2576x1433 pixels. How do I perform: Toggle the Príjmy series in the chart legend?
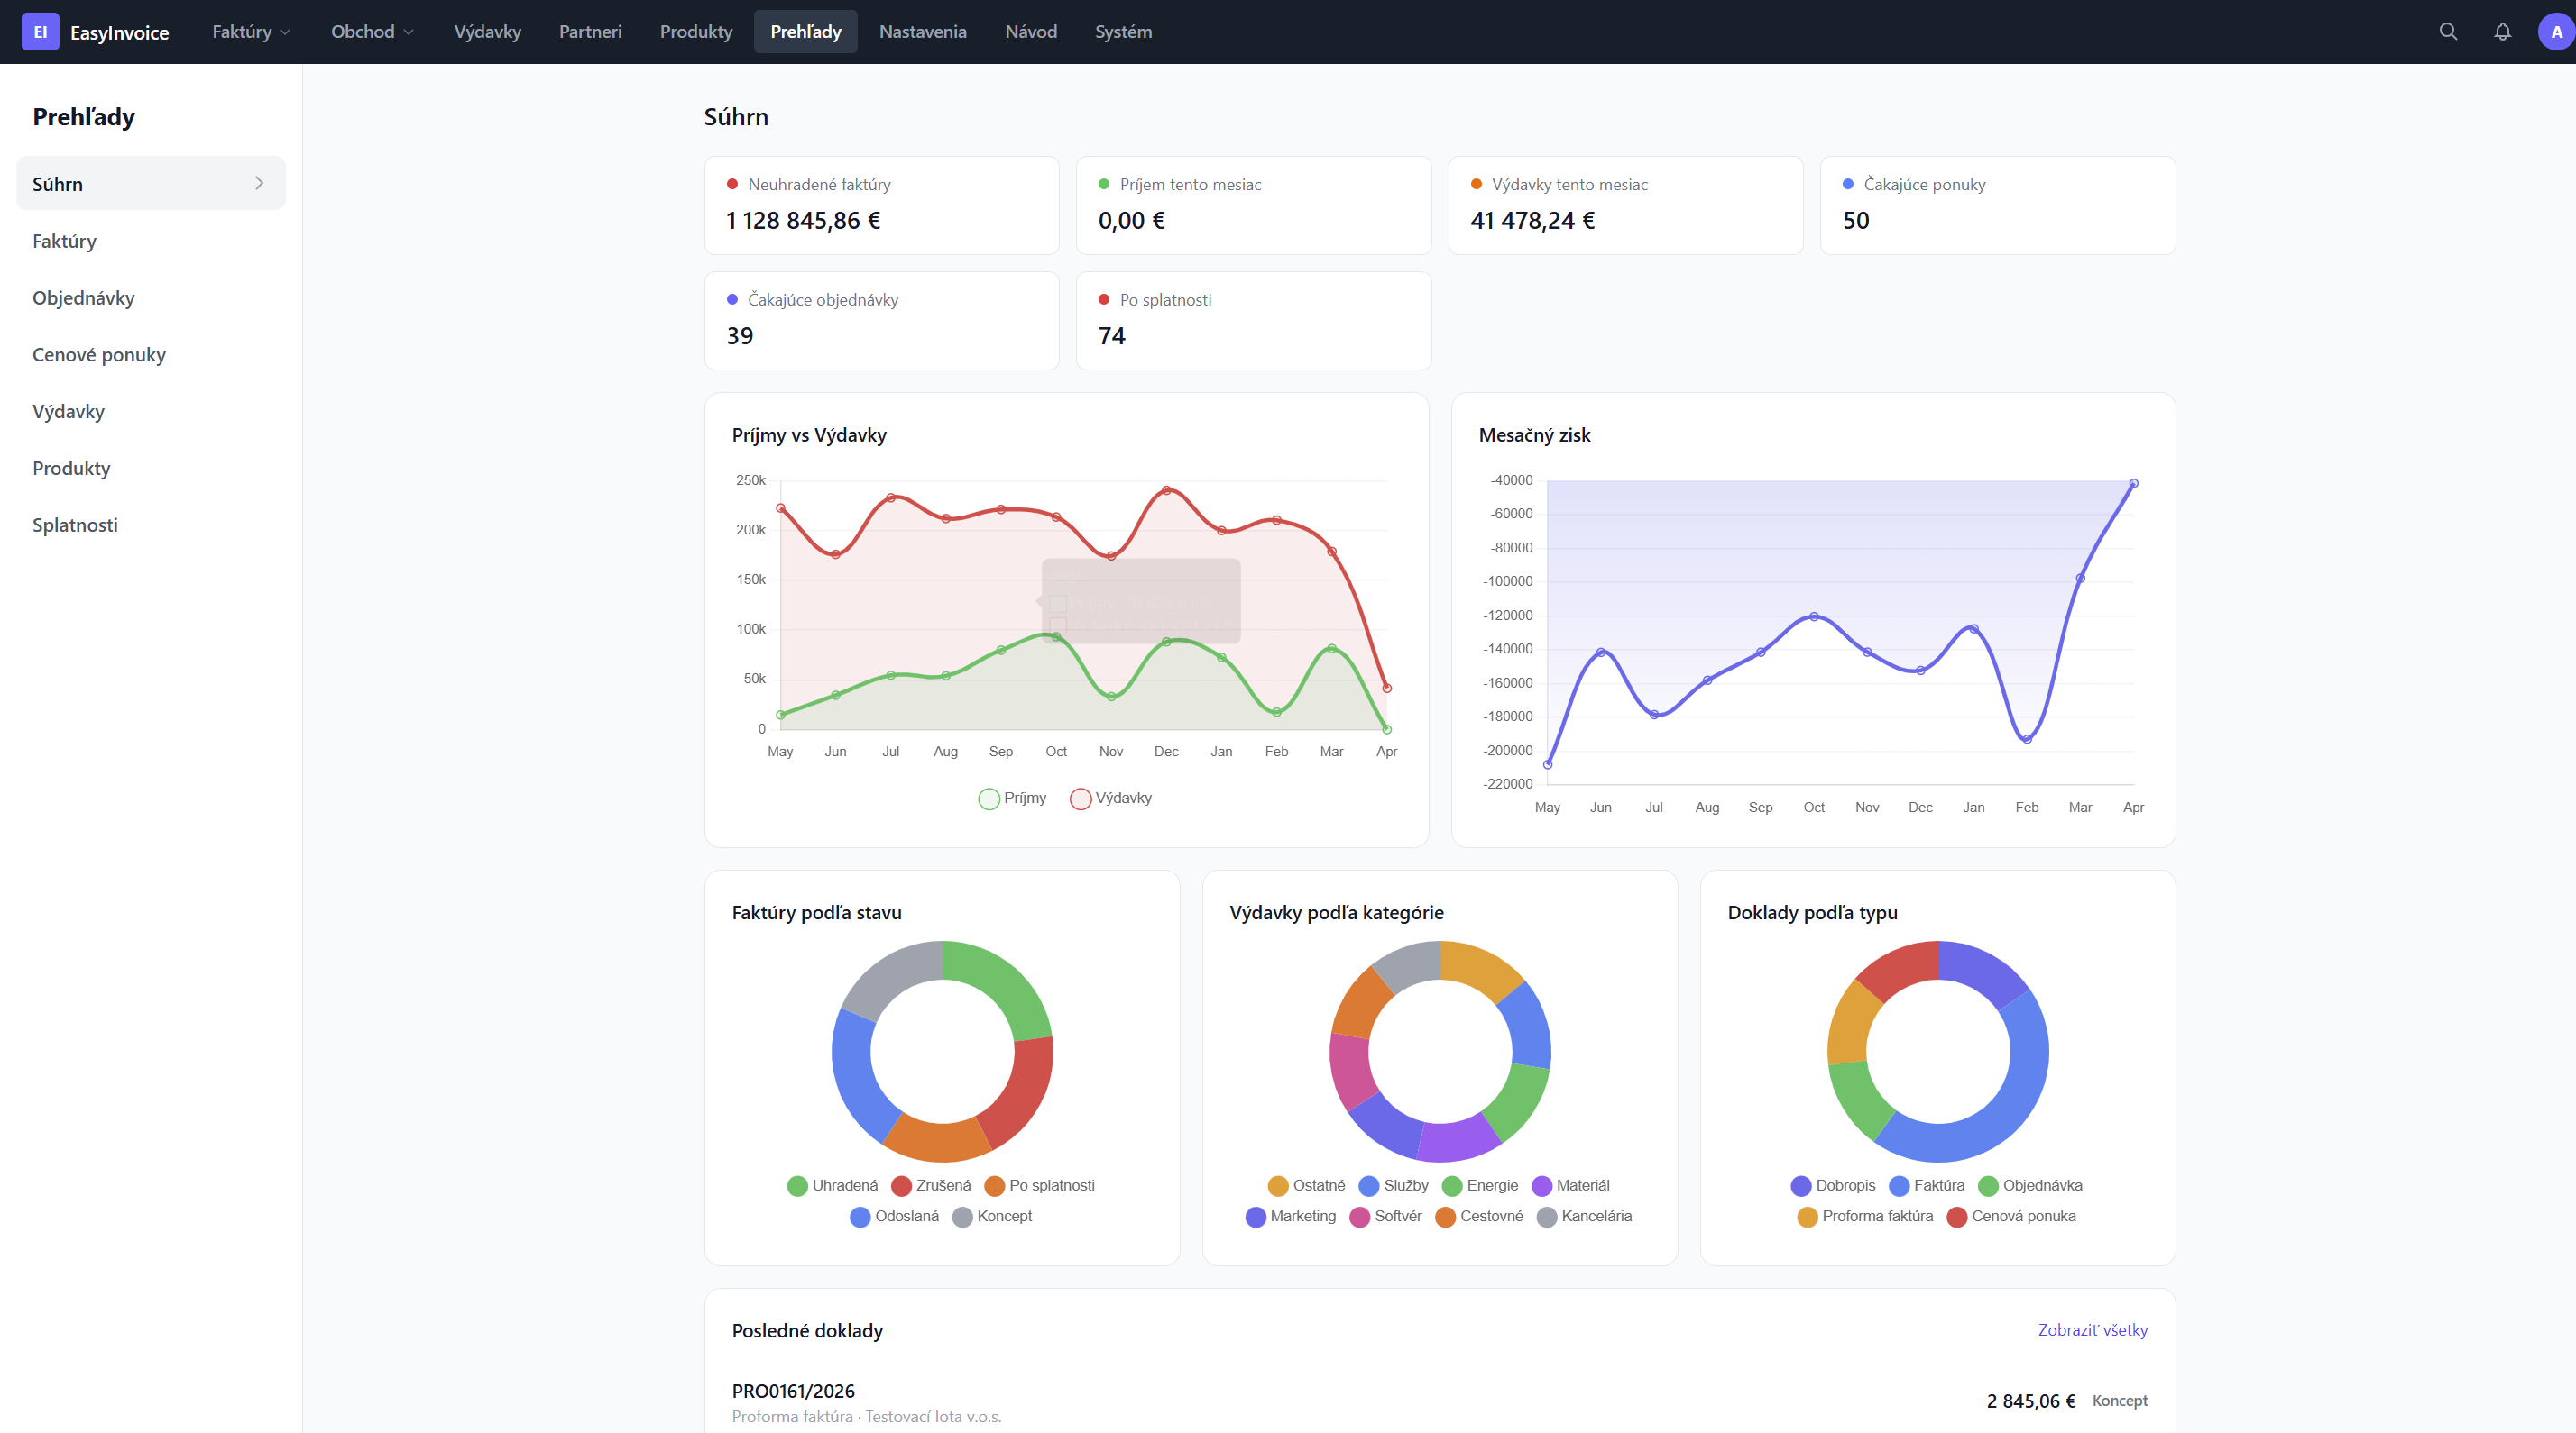[x=1012, y=798]
